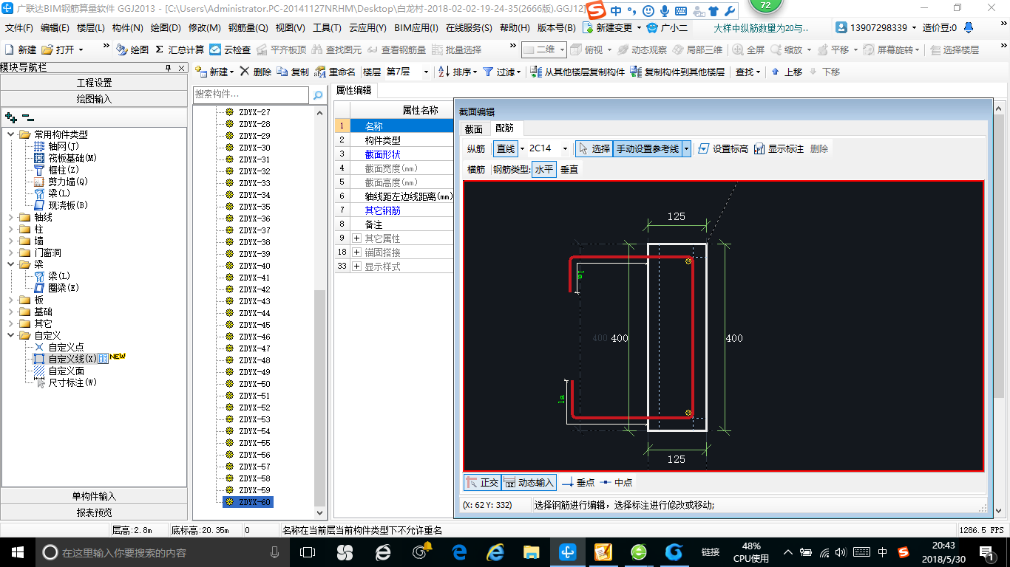
Task: Expand 其它属性 property group
Action: [x=357, y=238]
